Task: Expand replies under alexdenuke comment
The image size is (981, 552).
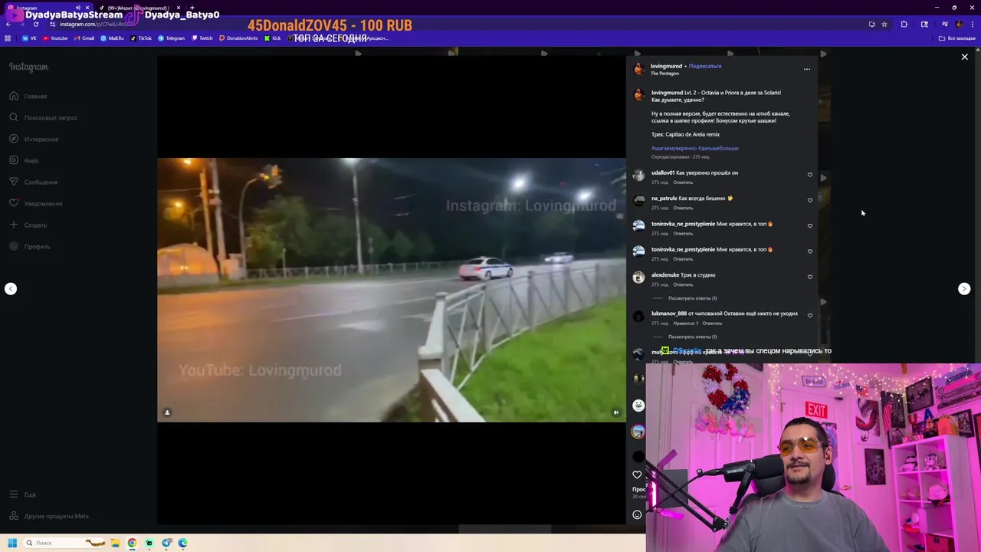Action: [x=692, y=298]
